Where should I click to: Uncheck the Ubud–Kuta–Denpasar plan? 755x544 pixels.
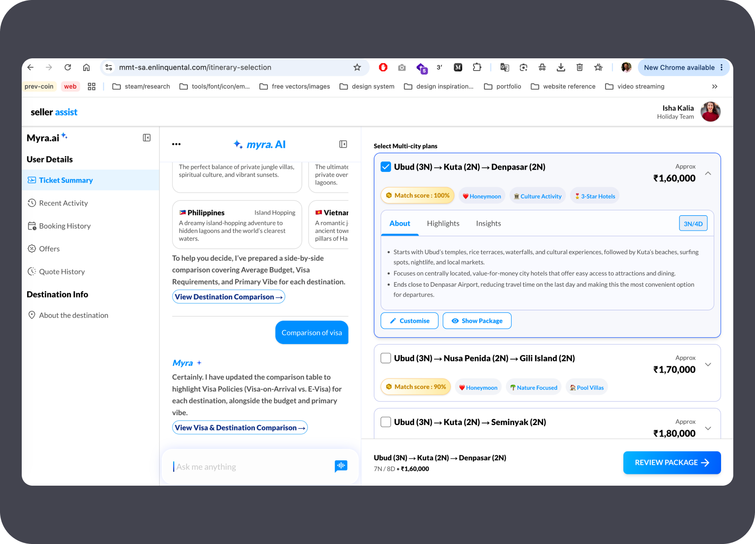386,167
